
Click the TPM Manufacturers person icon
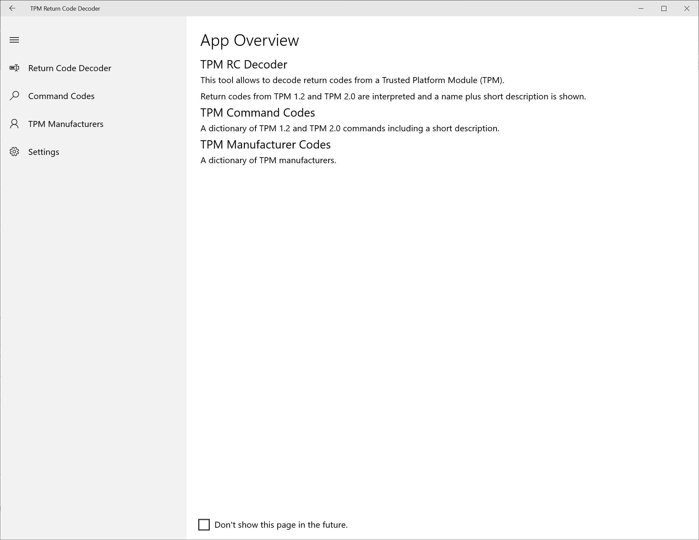14,124
